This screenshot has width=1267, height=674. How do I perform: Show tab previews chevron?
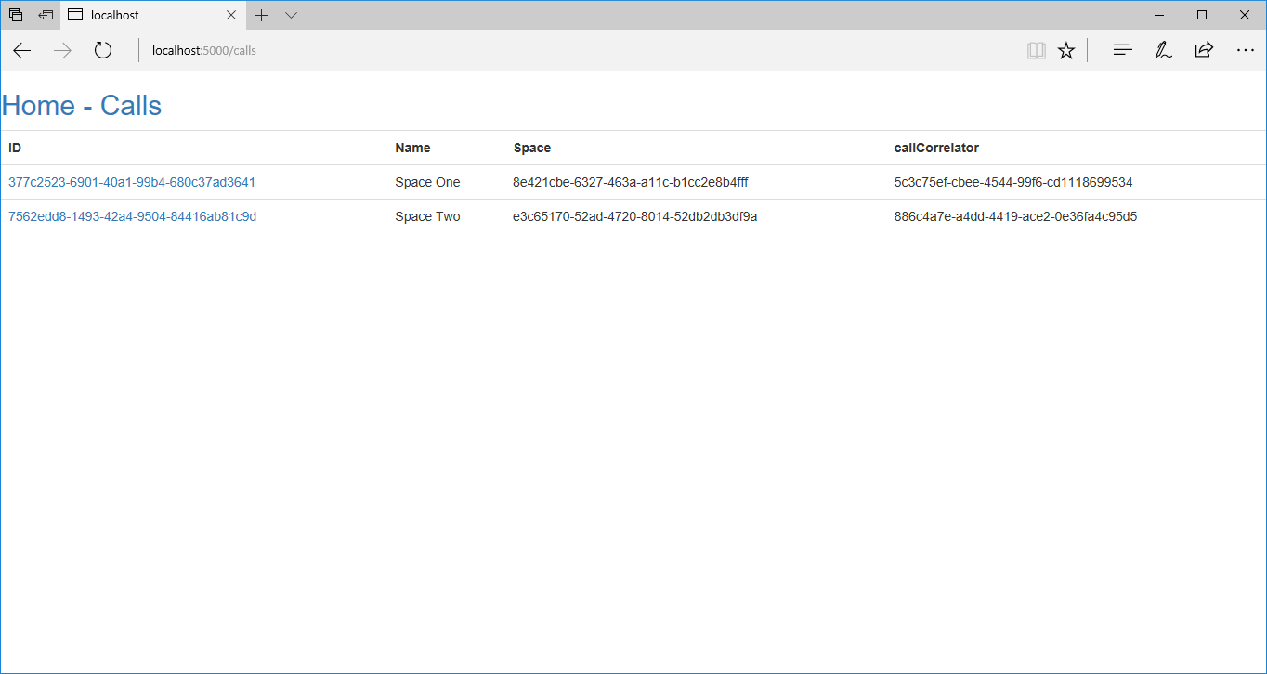click(x=291, y=15)
